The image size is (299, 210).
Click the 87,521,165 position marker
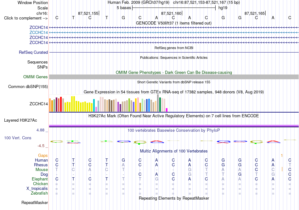pos(255,13)
